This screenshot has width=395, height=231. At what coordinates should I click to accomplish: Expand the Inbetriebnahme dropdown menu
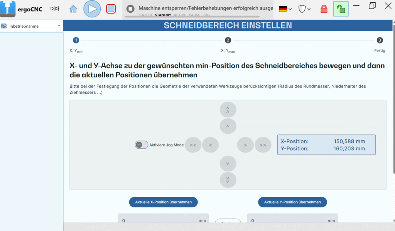[x=31, y=26]
